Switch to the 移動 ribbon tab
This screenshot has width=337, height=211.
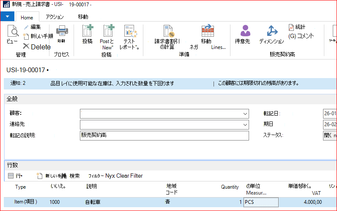coord(83,17)
